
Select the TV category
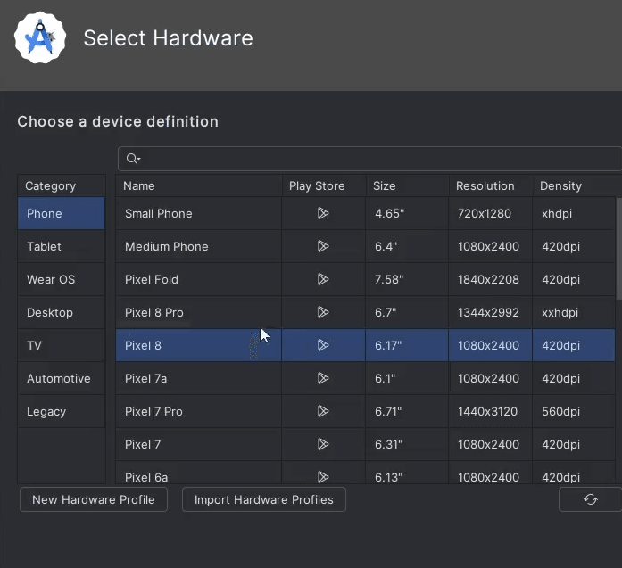pyautogui.click(x=61, y=345)
